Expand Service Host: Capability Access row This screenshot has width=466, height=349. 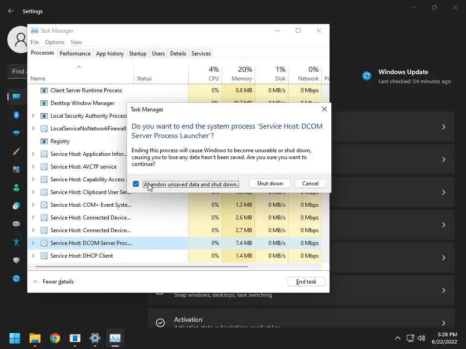(33, 179)
